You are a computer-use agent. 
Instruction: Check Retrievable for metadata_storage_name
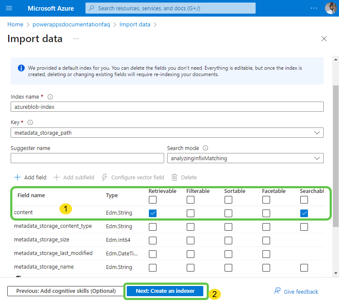tap(153, 268)
